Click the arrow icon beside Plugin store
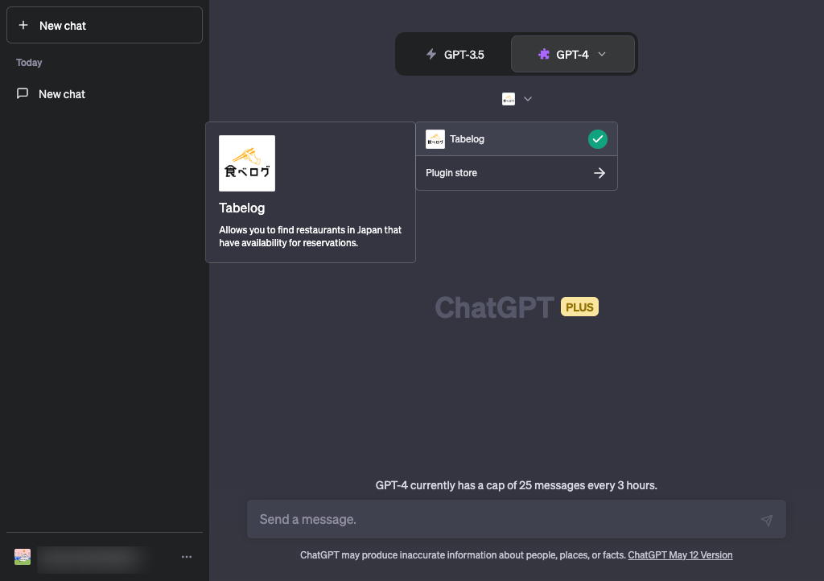The width and height of the screenshot is (824, 581). (599, 173)
